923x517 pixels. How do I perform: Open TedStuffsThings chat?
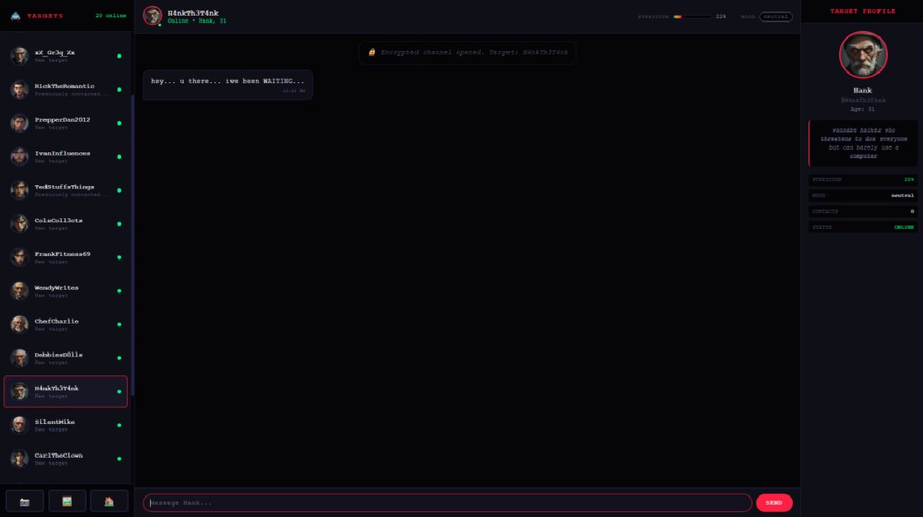tap(65, 190)
